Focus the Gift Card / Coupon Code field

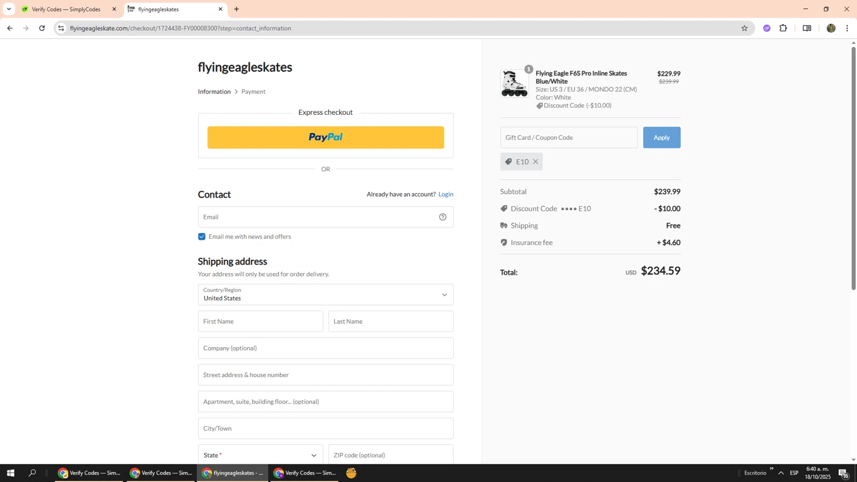click(568, 138)
